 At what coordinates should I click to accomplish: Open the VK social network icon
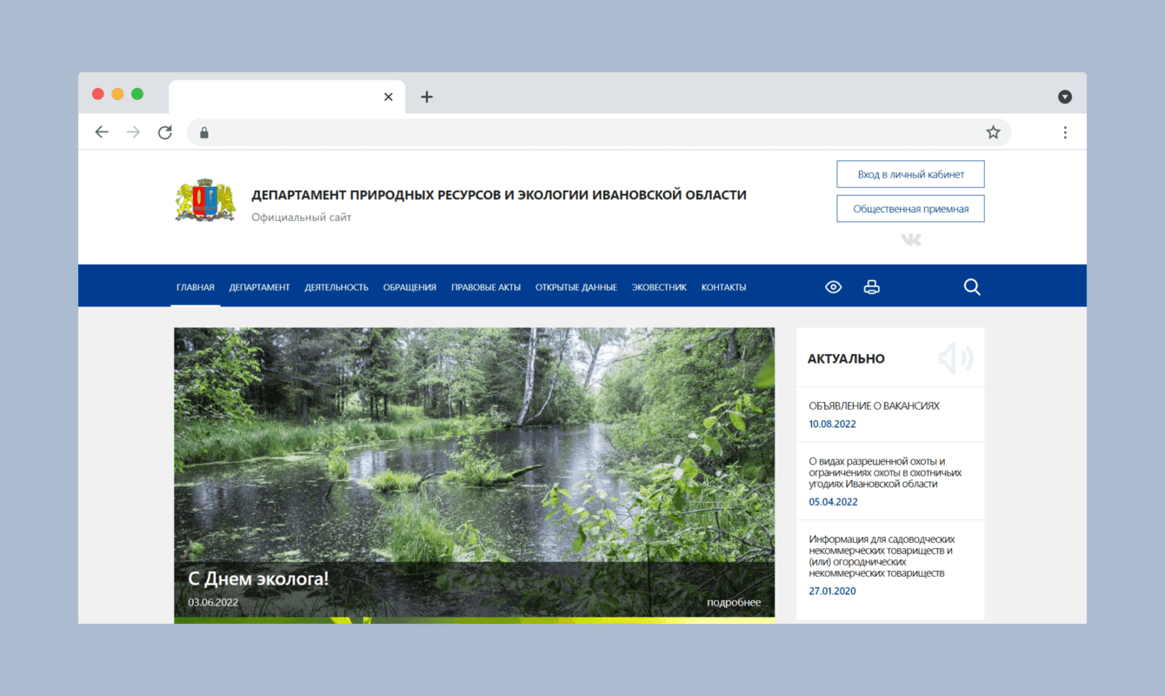pos(911,239)
